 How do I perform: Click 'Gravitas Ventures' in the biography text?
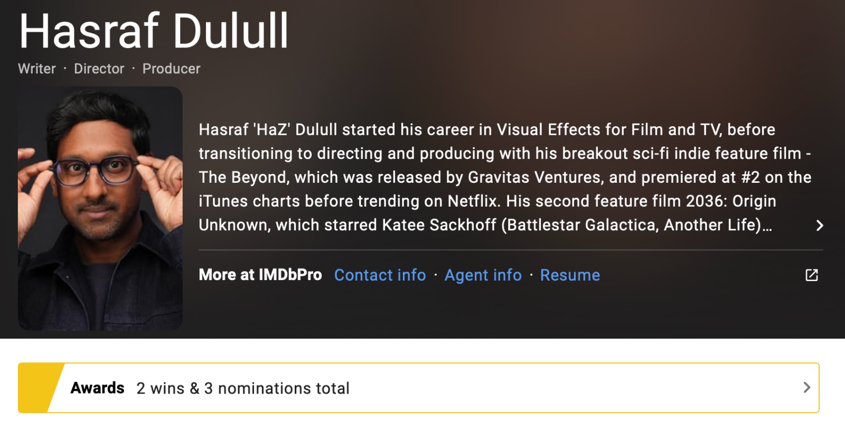(x=536, y=178)
